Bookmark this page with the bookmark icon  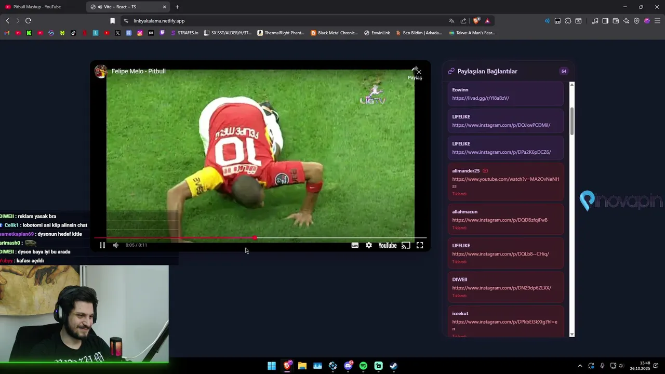[x=112, y=21]
